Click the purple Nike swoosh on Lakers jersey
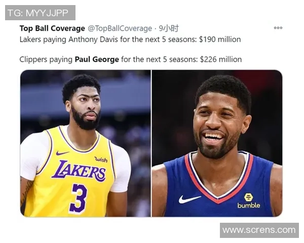The image size is (304, 243). [62, 153]
